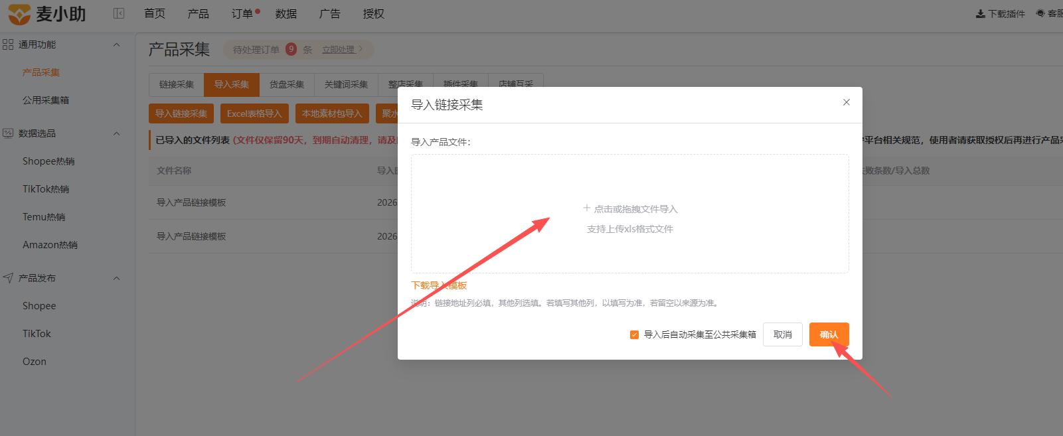
Task: Open the 广告 menu
Action: [x=330, y=13]
